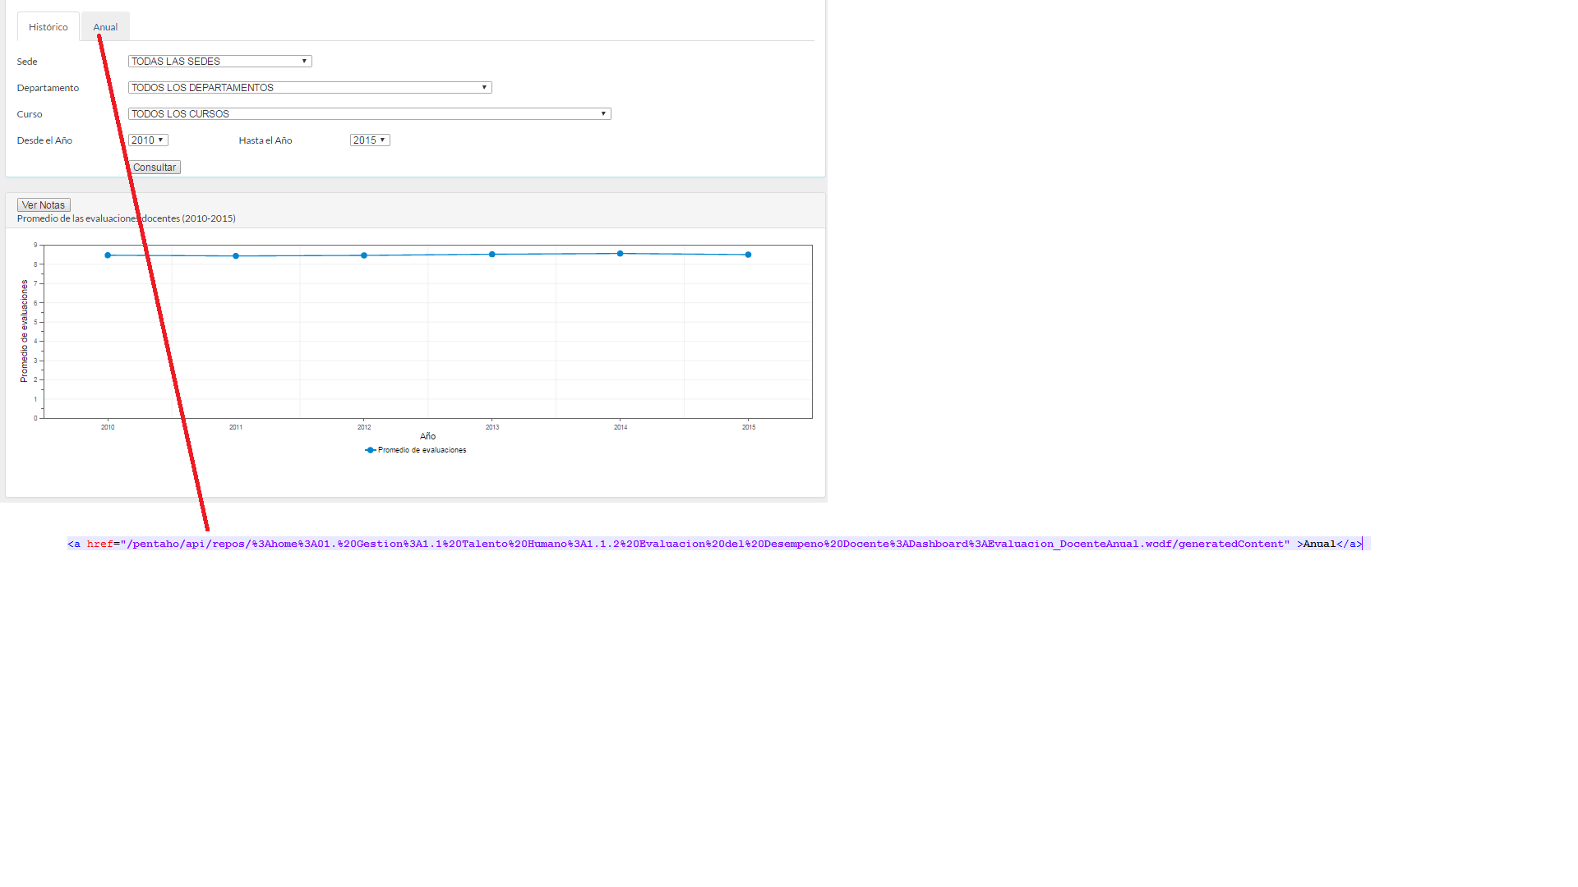Click the 'Departamento' field label
The width and height of the screenshot is (1578, 887).
pos(48,88)
